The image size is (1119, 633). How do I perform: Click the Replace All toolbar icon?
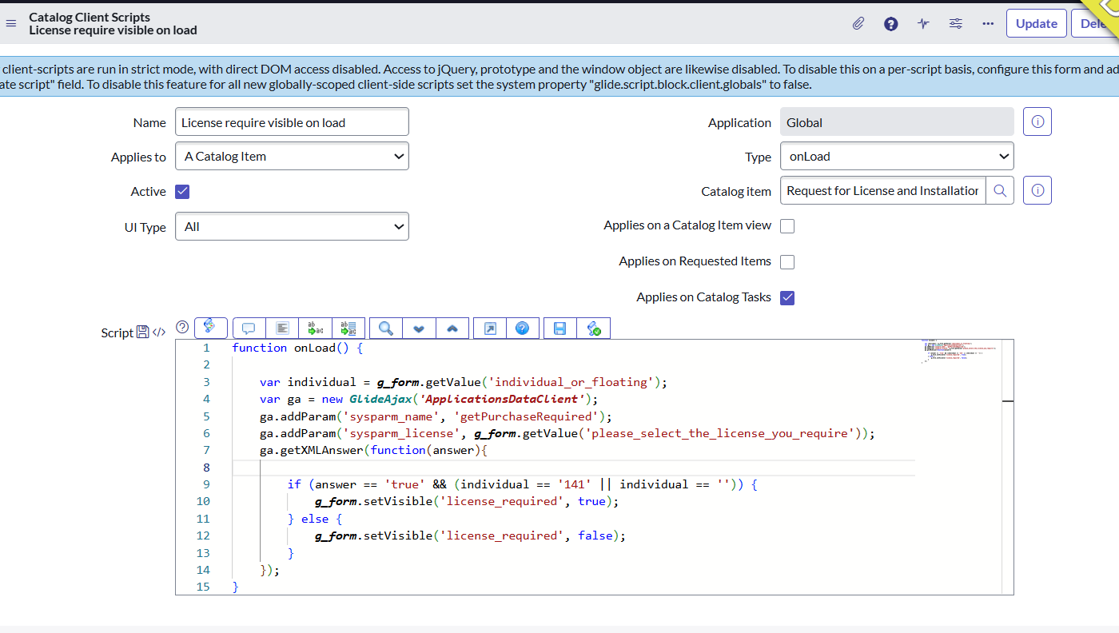pos(348,328)
